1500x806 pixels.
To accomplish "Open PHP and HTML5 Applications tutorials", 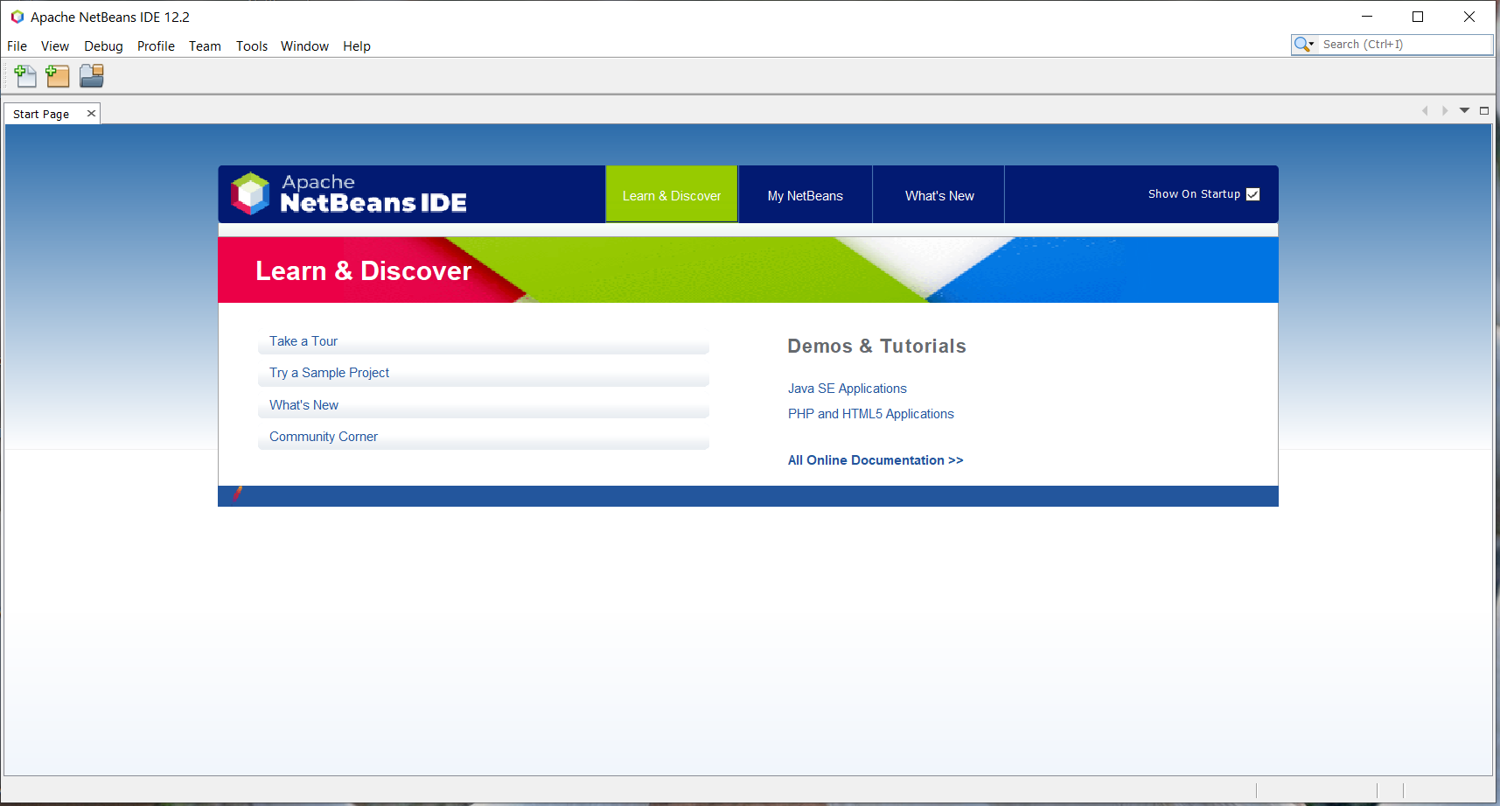I will (871, 414).
